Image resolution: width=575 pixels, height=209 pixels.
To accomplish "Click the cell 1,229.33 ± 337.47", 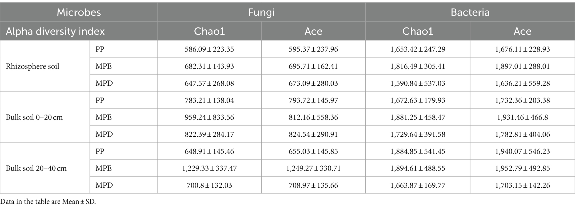I will (x=209, y=168).
